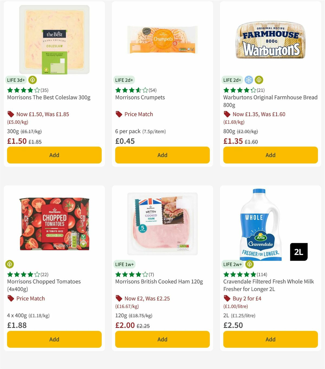
Task: Open the Morrisons British Cooked Ham 120g product page
Action: tap(159, 281)
